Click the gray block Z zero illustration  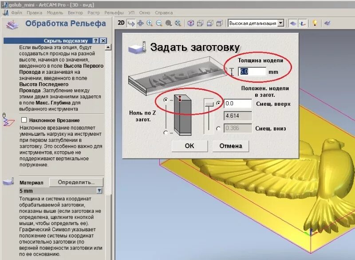[183, 115]
